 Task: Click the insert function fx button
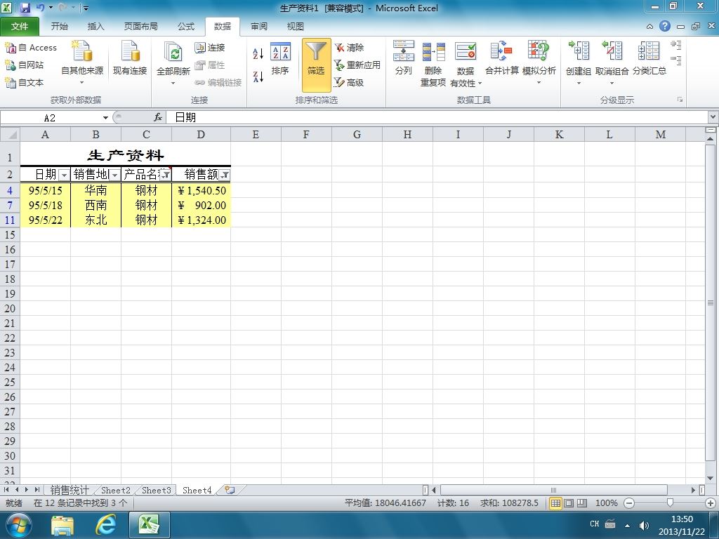158,117
